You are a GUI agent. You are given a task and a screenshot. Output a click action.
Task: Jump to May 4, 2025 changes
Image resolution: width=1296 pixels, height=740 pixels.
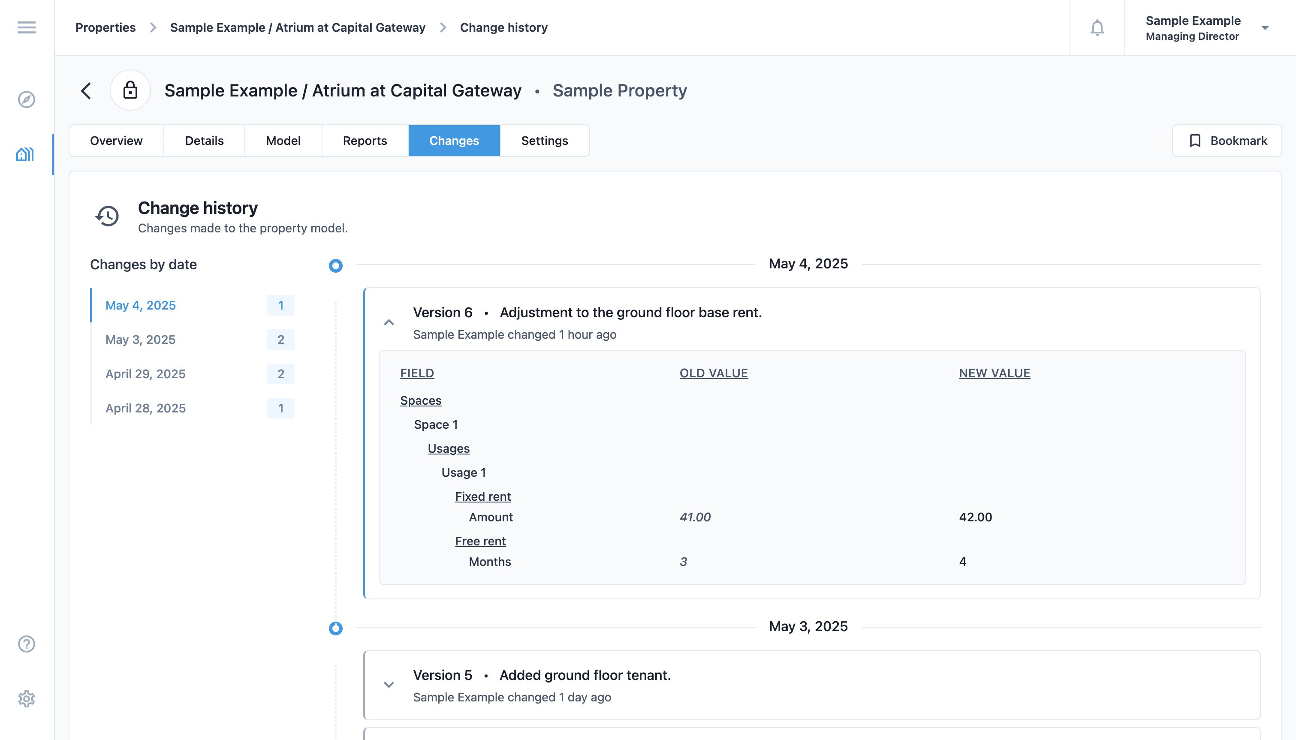tap(193, 305)
